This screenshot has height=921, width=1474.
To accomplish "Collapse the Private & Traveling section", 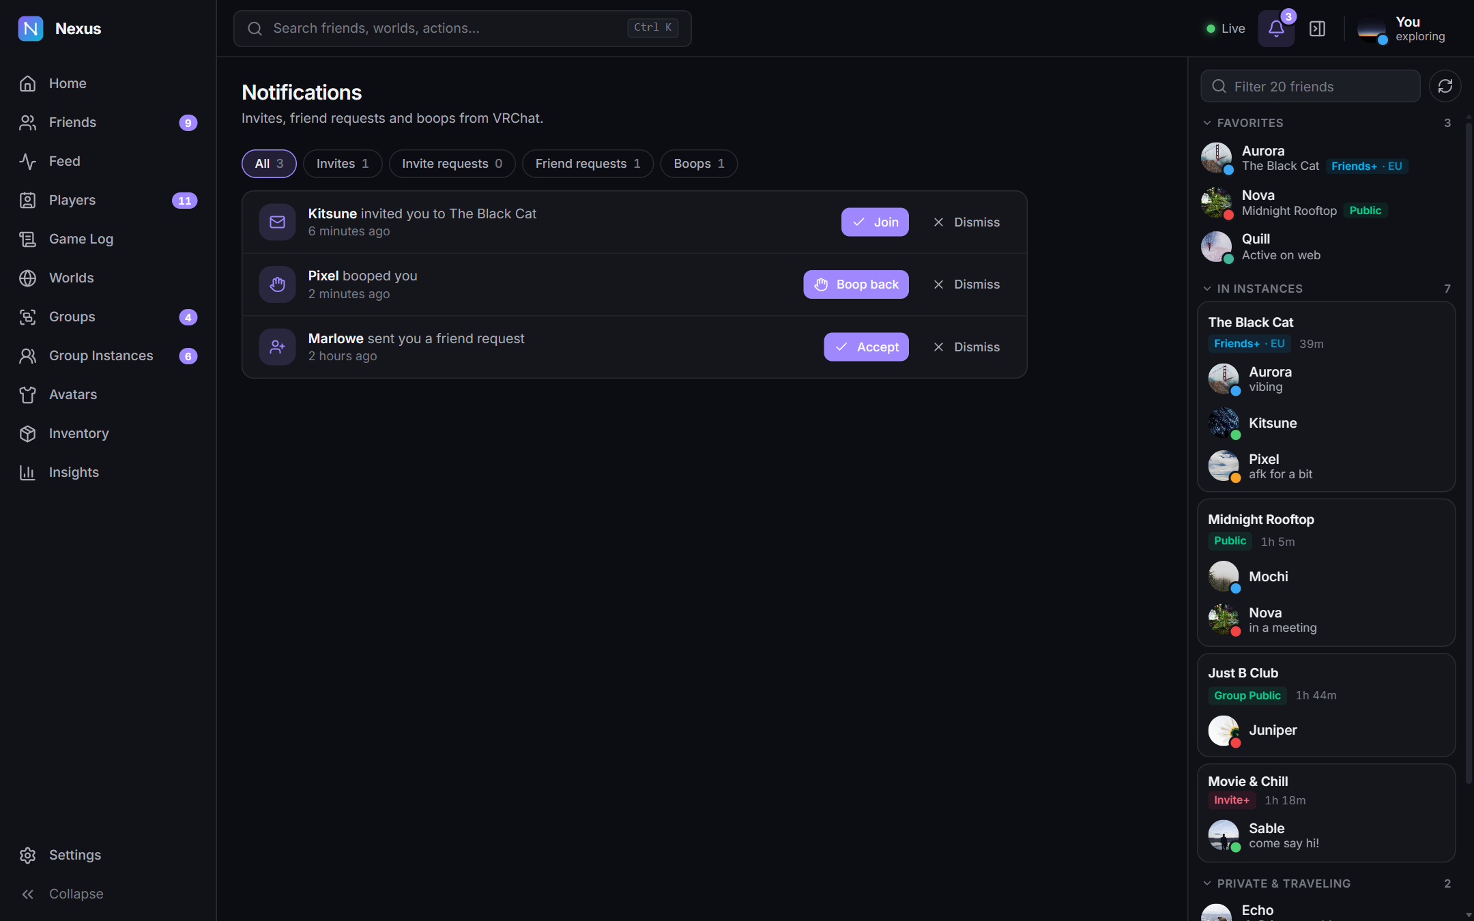I will click(x=1326, y=883).
